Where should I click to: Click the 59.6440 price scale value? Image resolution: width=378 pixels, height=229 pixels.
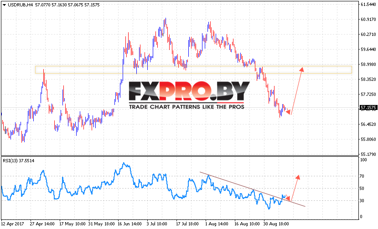[368, 49]
